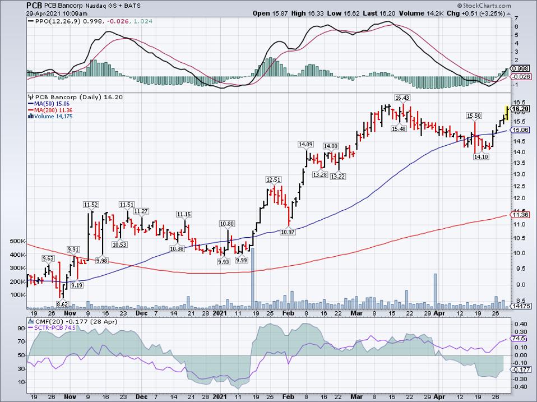Click the blue 15.06 MA tag on right axis
The height and width of the screenshot is (402, 537).
coord(520,130)
